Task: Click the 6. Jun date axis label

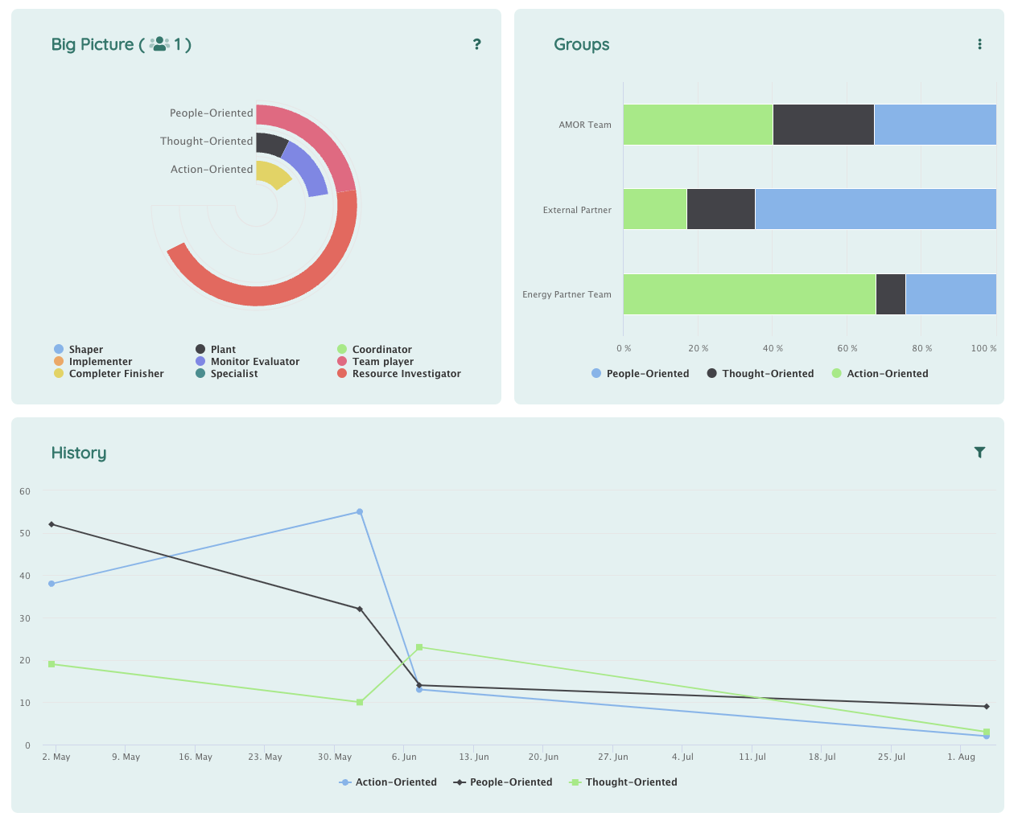Action: pos(404,757)
